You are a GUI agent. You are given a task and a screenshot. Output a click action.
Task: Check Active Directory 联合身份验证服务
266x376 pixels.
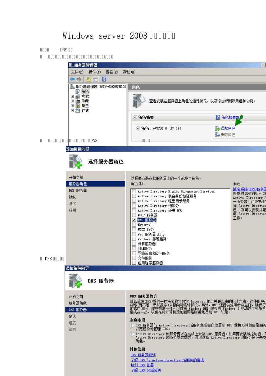click(134, 196)
